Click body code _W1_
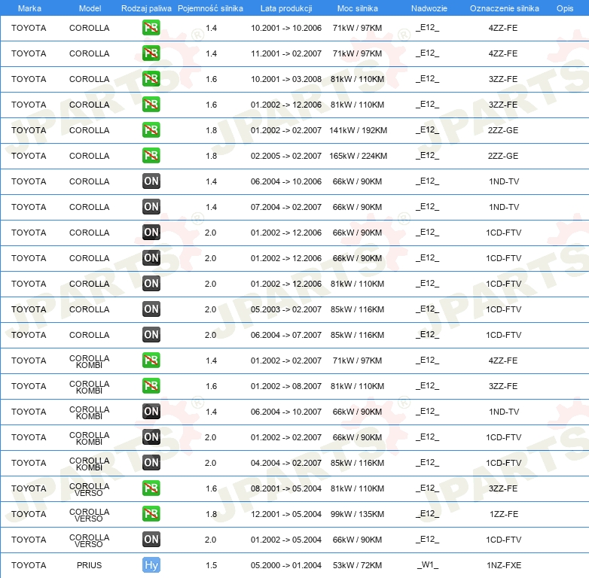 tap(428, 565)
